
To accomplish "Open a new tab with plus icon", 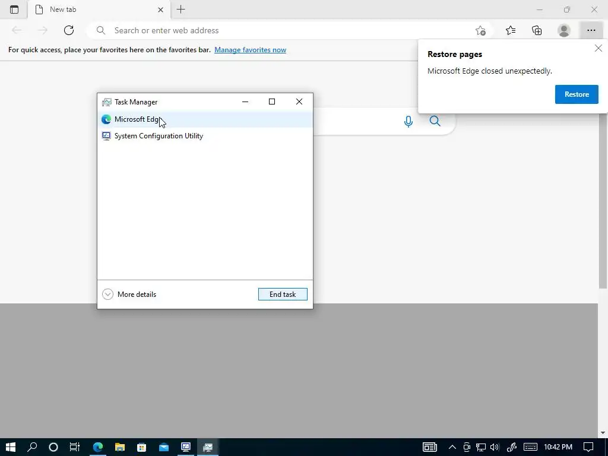I will click(x=180, y=9).
